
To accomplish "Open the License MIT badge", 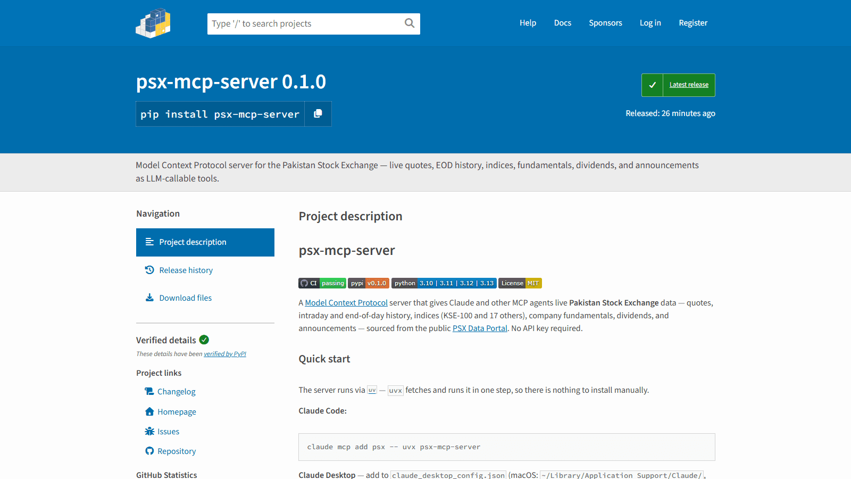I will point(520,283).
